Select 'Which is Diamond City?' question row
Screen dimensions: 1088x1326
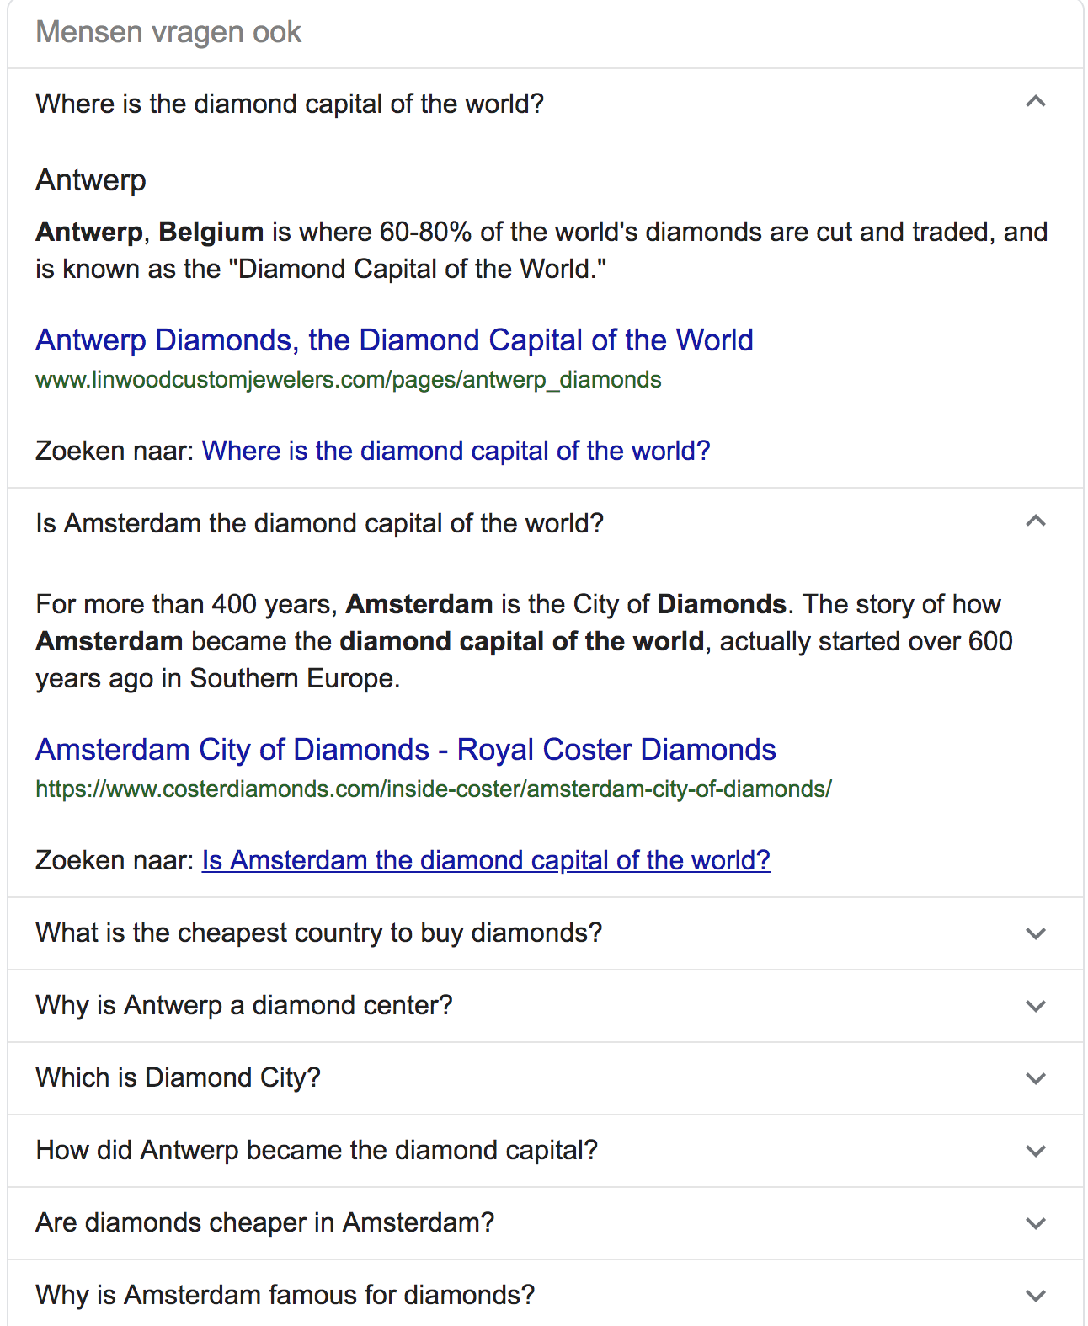click(x=546, y=1078)
